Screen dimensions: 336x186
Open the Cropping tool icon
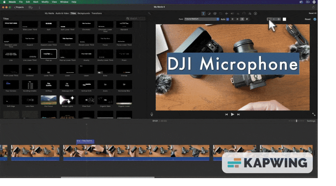221,13
